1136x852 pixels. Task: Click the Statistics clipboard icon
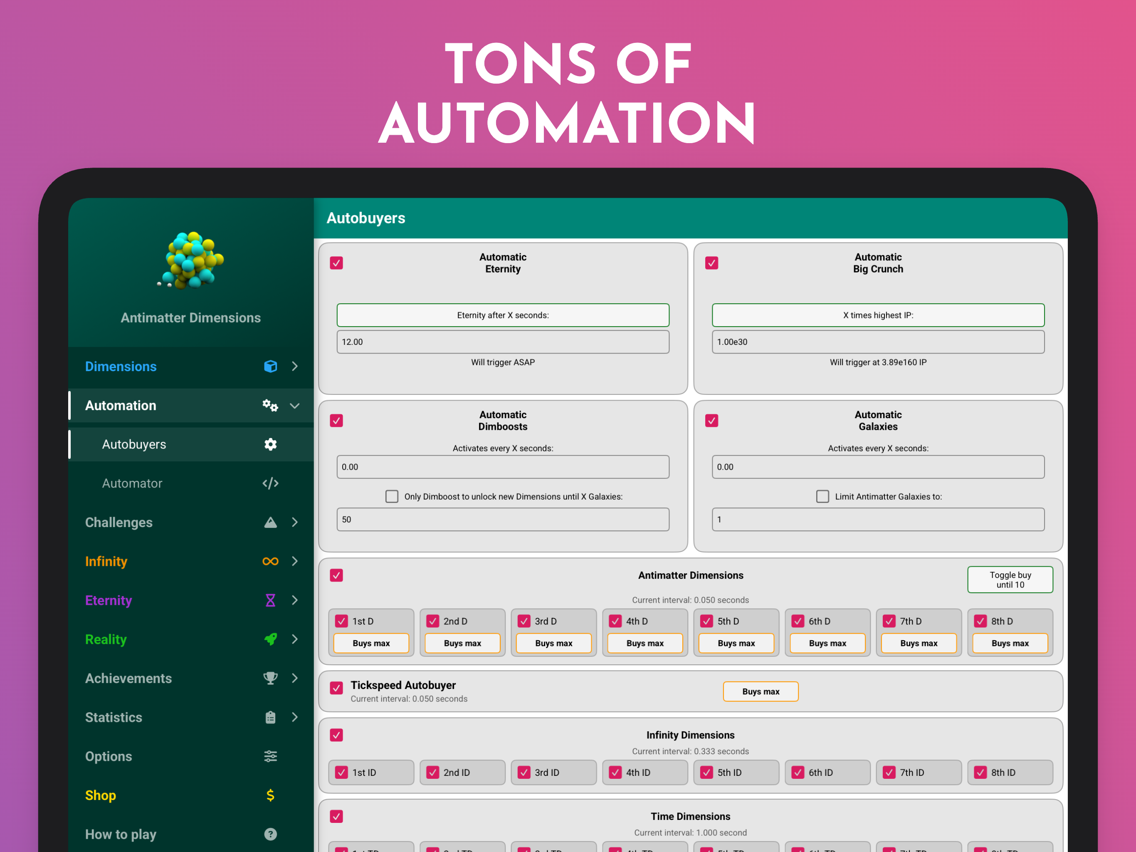click(x=270, y=717)
